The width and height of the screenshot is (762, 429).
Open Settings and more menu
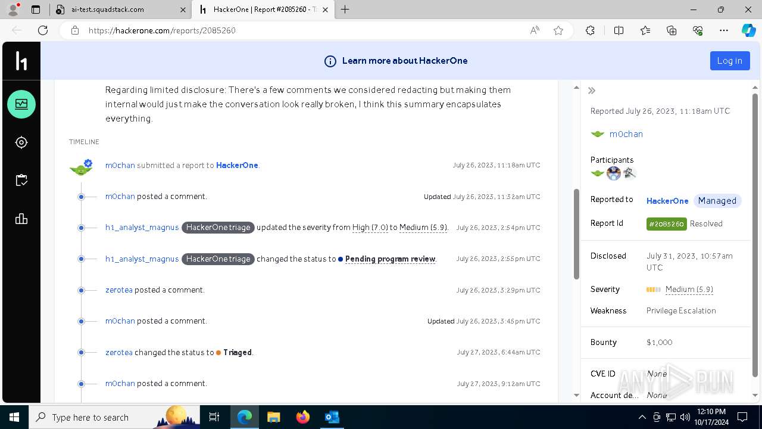click(724, 30)
